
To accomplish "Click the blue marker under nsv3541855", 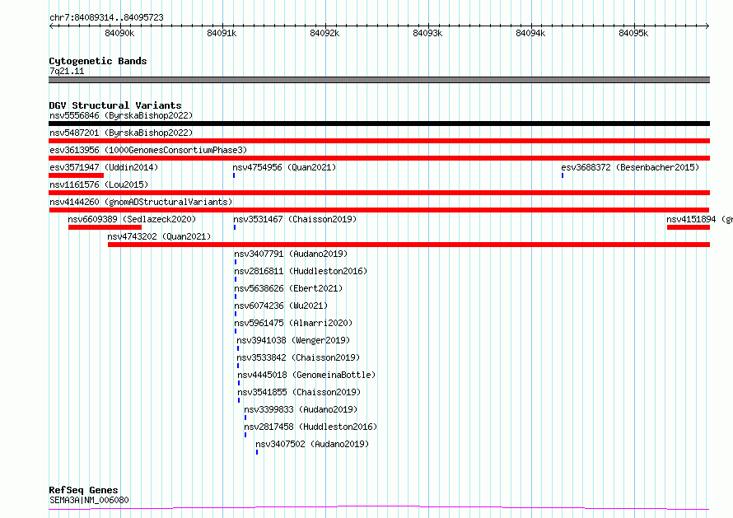I will point(239,401).
